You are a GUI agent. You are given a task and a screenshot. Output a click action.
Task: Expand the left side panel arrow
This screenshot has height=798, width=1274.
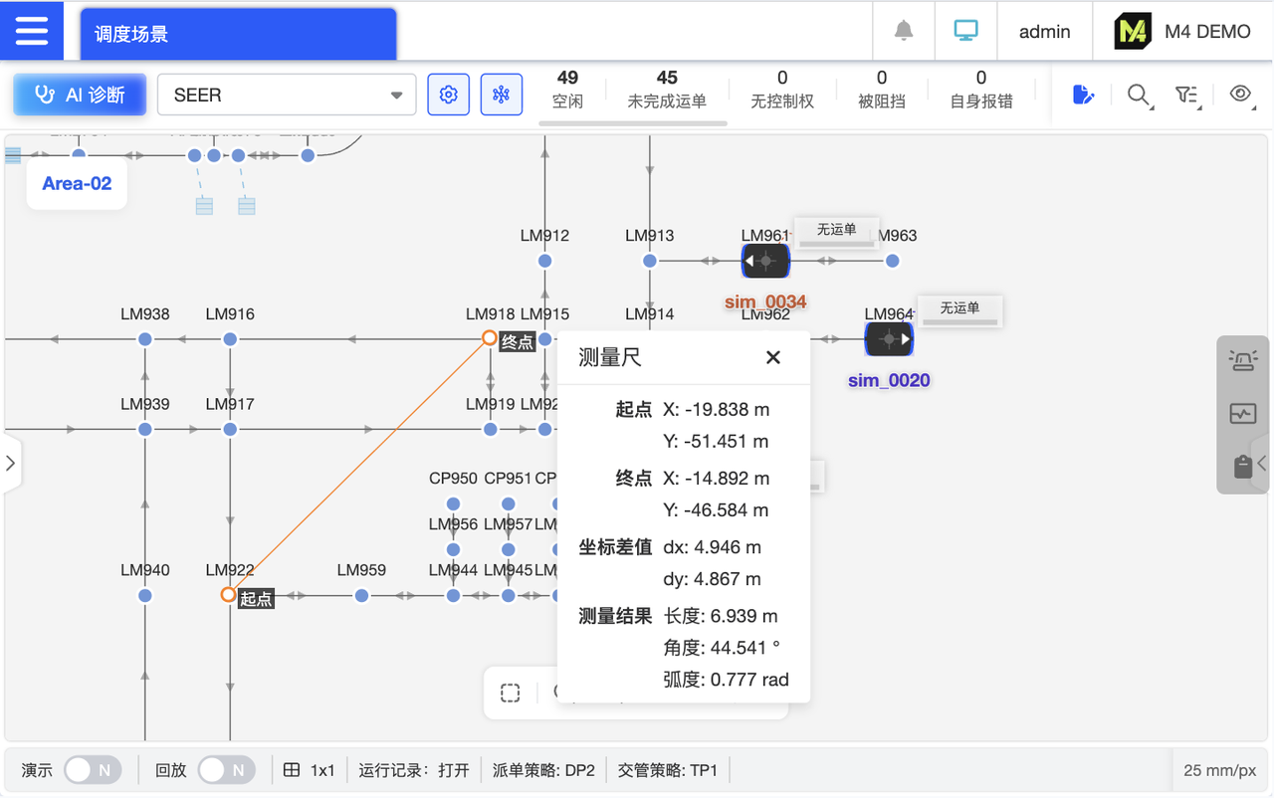tap(12, 462)
